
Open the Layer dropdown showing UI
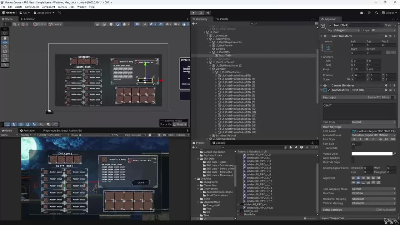coord(383,30)
